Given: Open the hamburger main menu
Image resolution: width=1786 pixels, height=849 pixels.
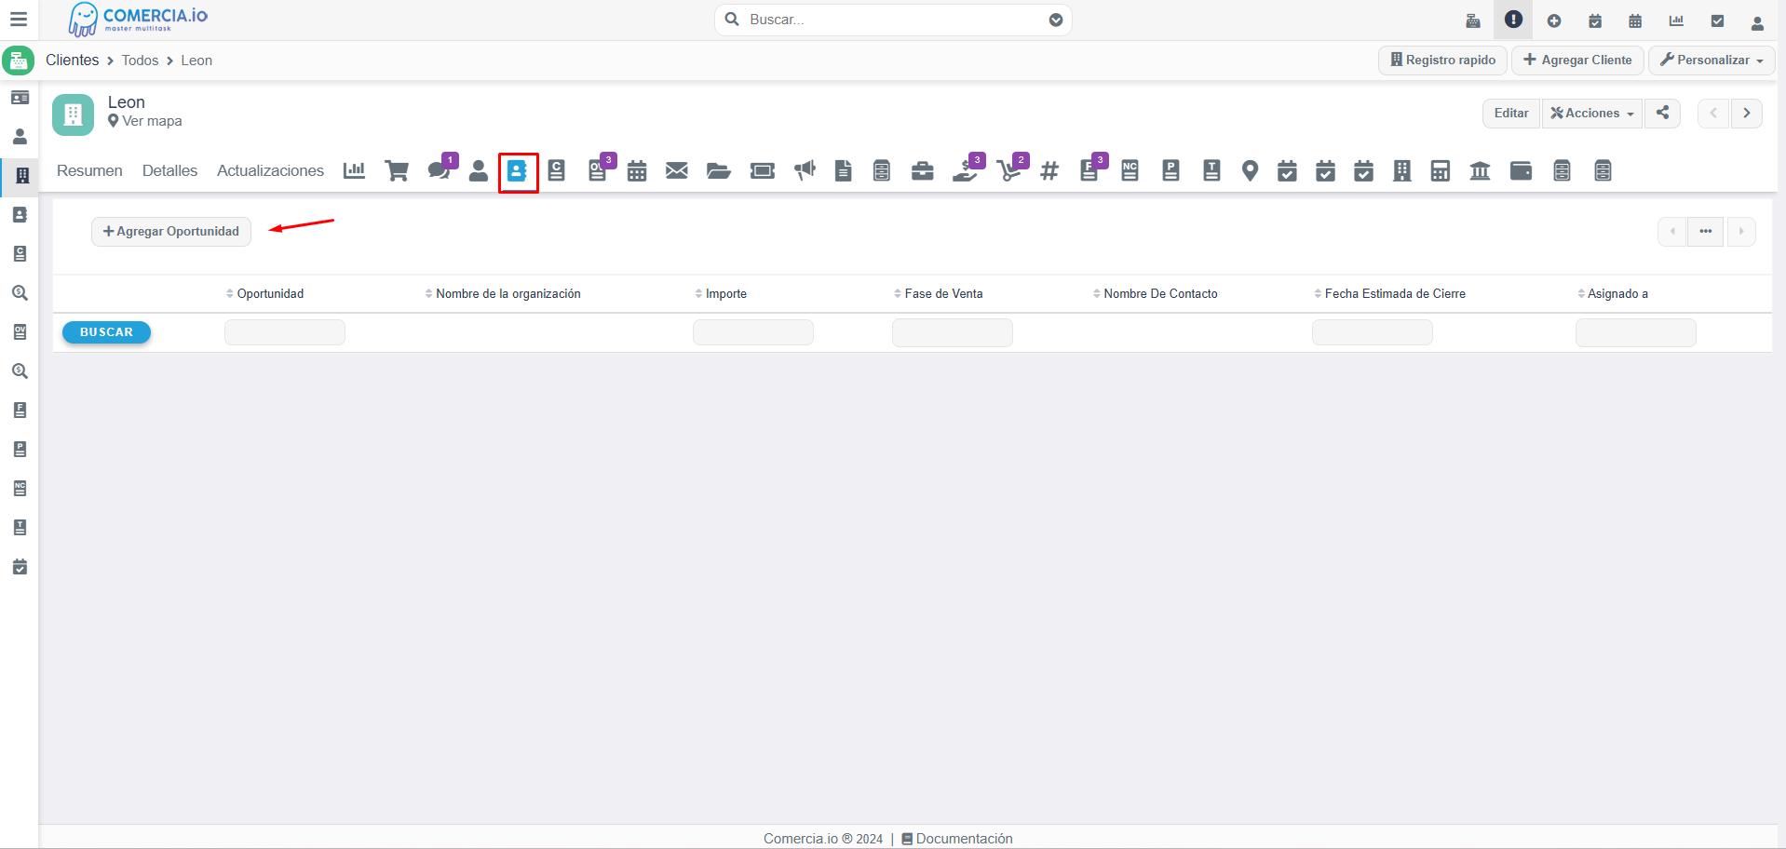Looking at the screenshot, I should [19, 20].
